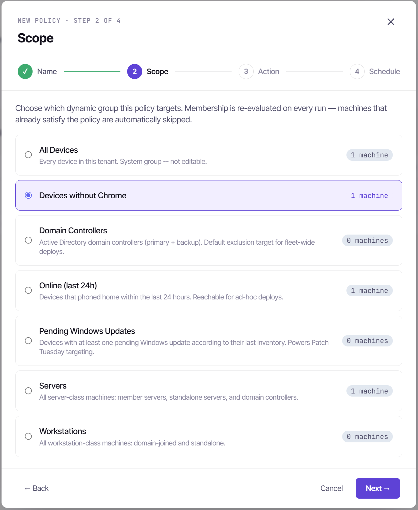Viewport: 418px width, 510px height.
Task: Click the "Every device in this tenant" description
Action: click(x=123, y=162)
